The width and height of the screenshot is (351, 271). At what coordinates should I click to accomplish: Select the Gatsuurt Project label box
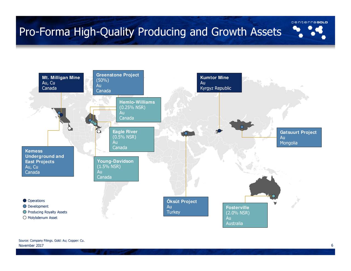(299, 138)
